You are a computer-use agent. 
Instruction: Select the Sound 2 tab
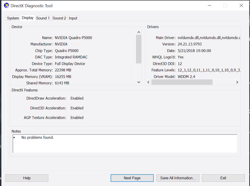point(59,18)
